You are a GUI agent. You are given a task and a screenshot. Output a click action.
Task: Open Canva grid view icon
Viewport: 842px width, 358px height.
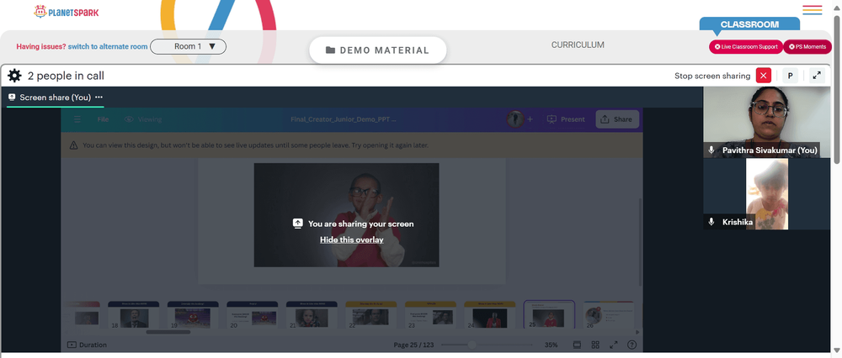pyautogui.click(x=595, y=345)
